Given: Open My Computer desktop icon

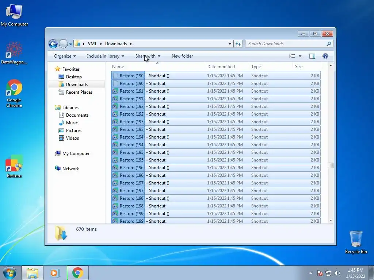Looking at the screenshot, I should tap(14, 15).
